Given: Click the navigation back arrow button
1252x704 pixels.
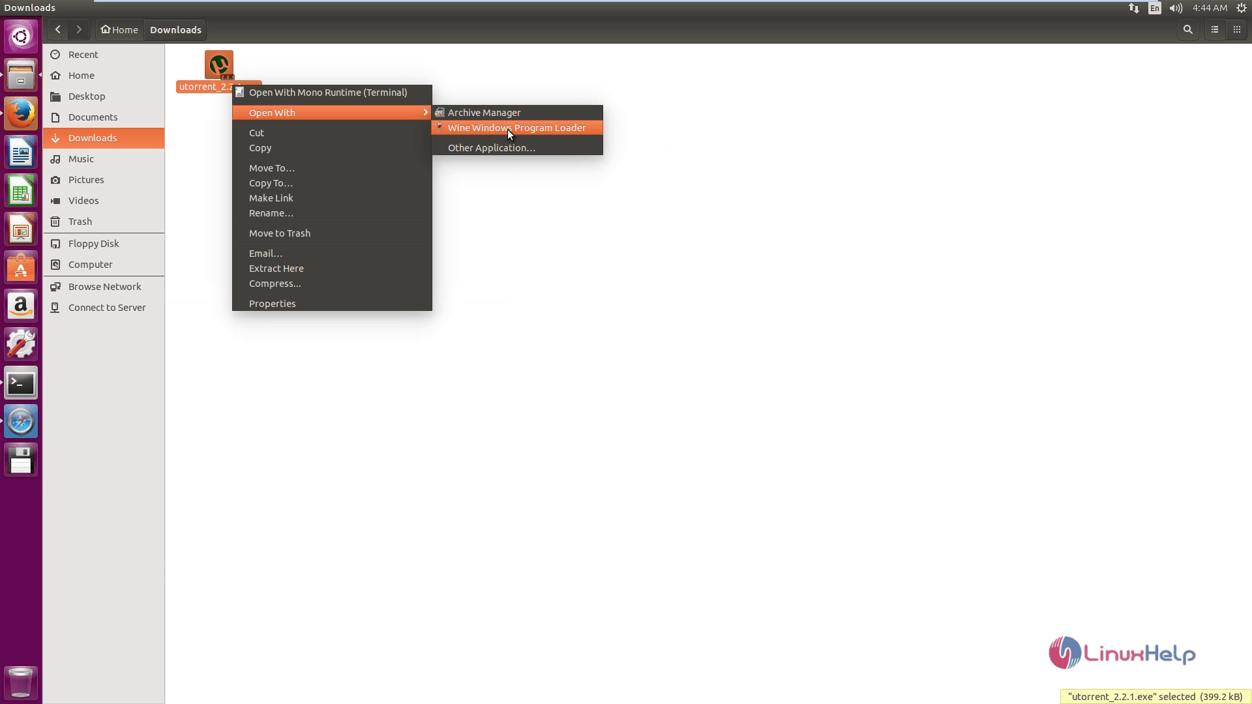Looking at the screenshot, I should (x=57, y=29).
